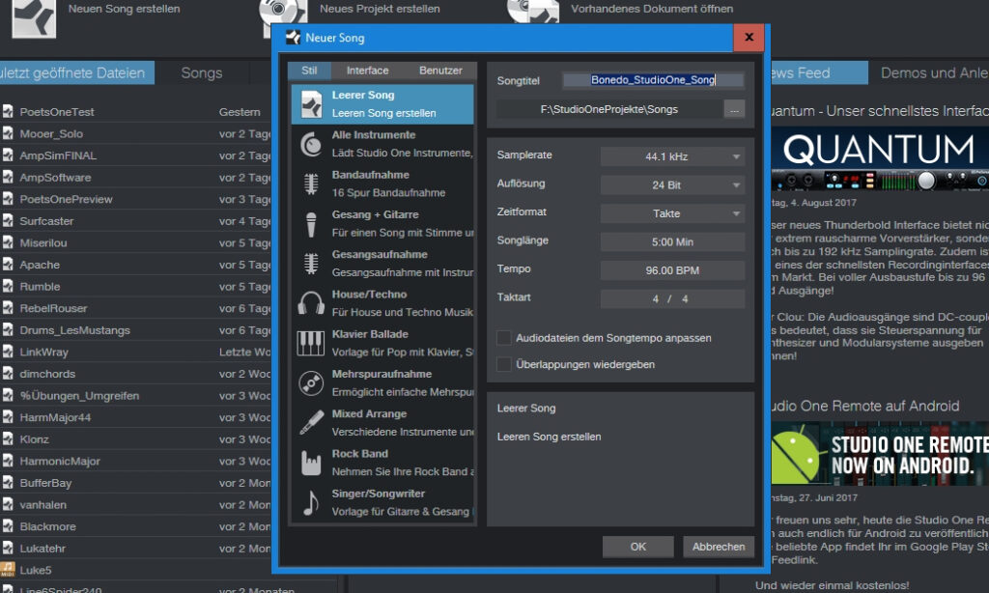Pick the Klavier Ballade piano icon
The width and height of the screenshot is (989, 593).
point(311,344)
